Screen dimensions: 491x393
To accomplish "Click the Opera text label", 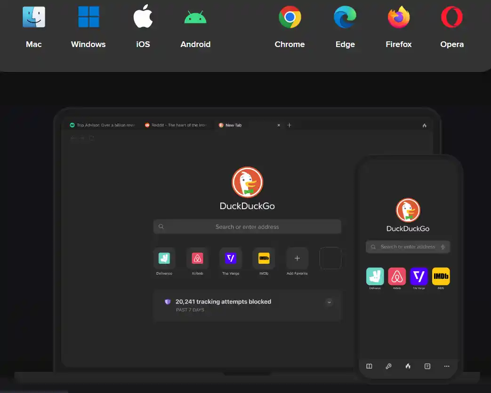I will click(x=452, y=44).
